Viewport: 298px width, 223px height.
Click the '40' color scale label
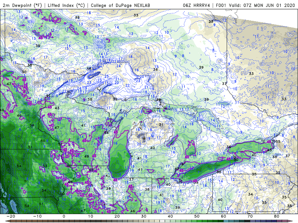point(170,216)
